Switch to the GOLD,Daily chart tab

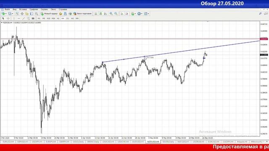[x=78, y=142]
